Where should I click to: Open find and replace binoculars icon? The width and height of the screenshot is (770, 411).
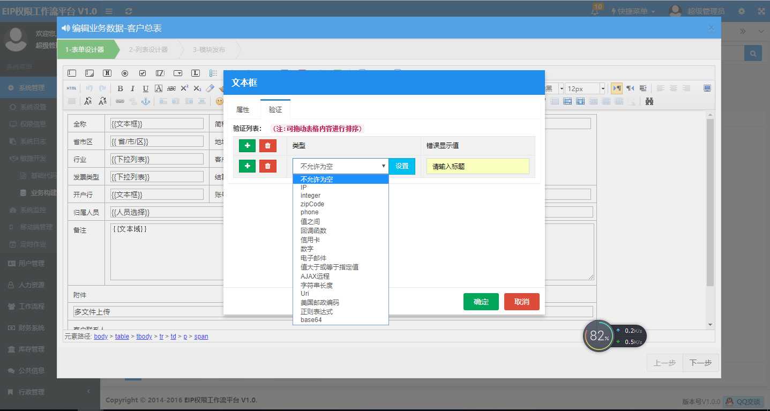(x=649, y=101)
